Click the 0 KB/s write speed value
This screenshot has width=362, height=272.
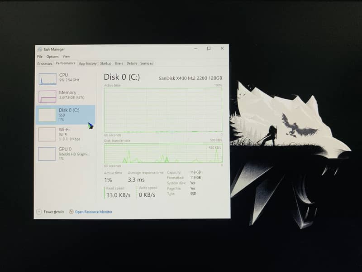click(147, 195)
